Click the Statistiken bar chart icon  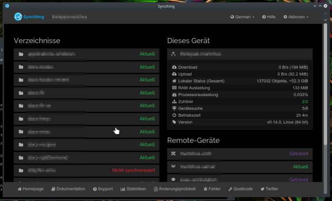pyautogui.click(x=123, y=189)
